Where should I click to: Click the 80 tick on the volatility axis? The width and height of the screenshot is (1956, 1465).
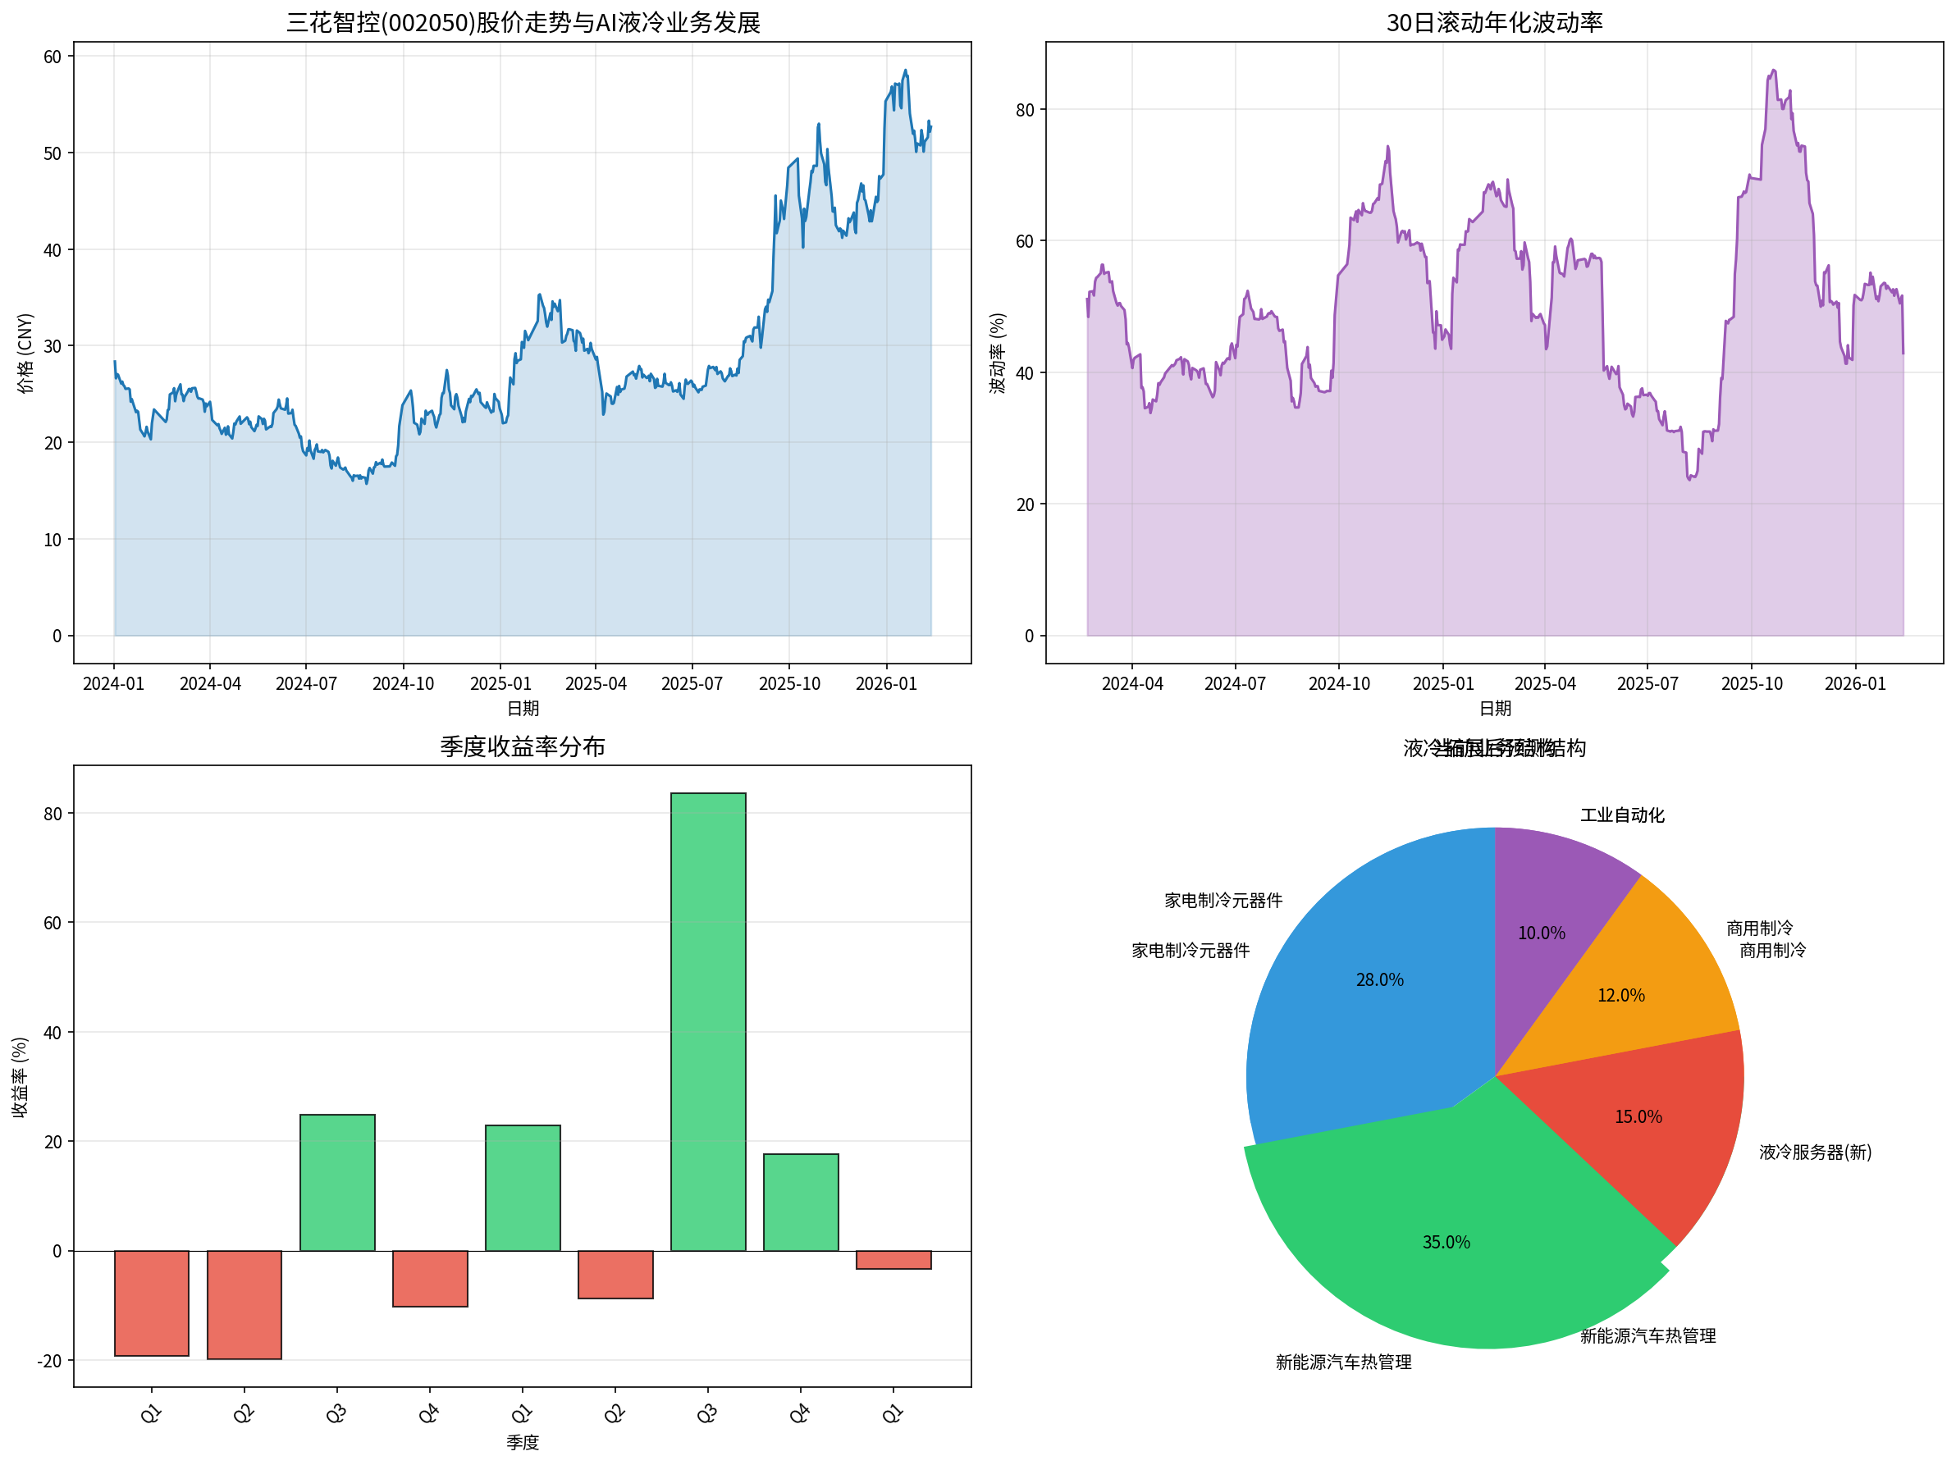pyautogui.click(x=1024, y=111)
